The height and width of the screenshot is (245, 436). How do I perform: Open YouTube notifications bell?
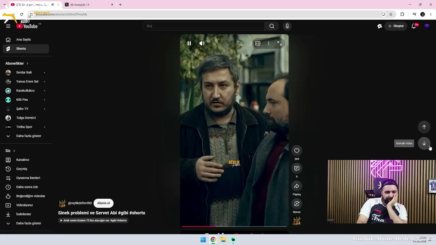pos(414,26)
